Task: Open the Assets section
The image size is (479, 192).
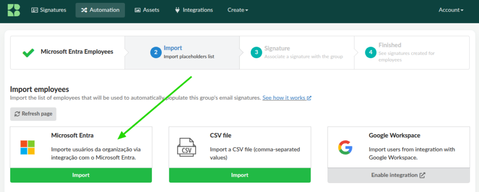Action: click(147, 10)
